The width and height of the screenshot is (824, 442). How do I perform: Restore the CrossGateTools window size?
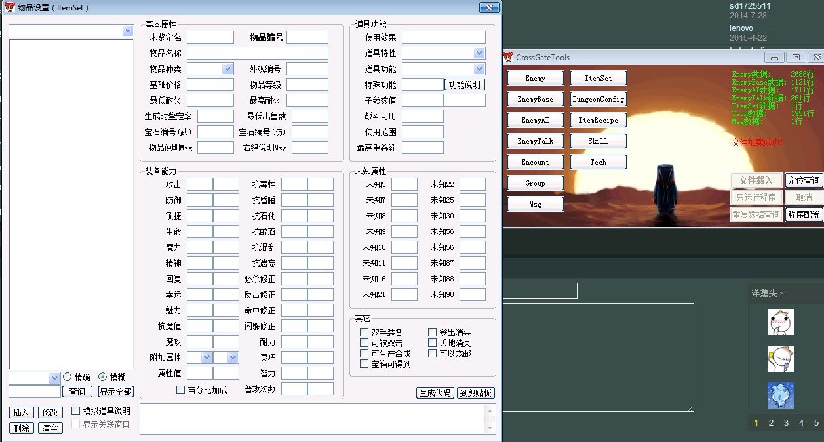click(x=795, y=58)
